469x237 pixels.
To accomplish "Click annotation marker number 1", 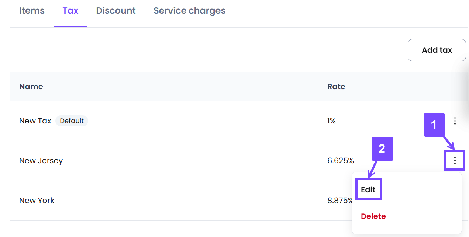I will pos(434,125).
